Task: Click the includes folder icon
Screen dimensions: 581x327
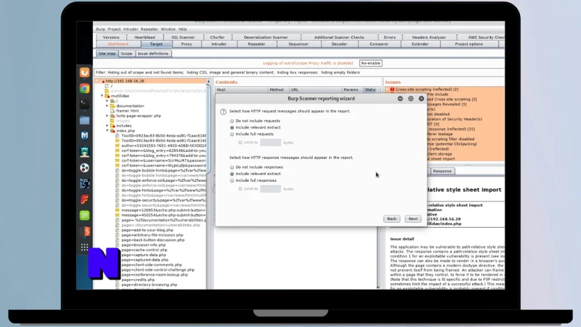Action: (x=113, y=125)
